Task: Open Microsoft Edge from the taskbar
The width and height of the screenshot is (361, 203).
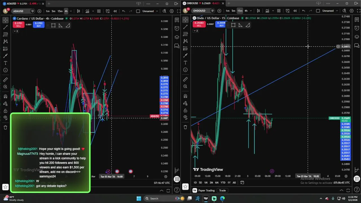Action: (x=222, y=198)
